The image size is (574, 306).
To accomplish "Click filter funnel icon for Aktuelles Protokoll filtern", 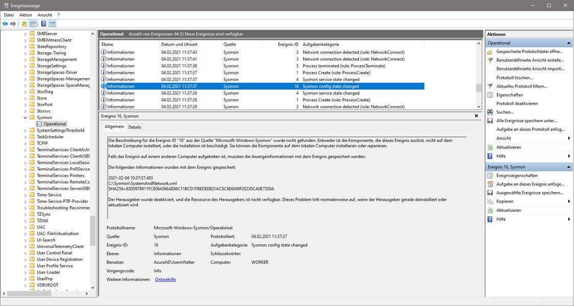I will (490, 86).
